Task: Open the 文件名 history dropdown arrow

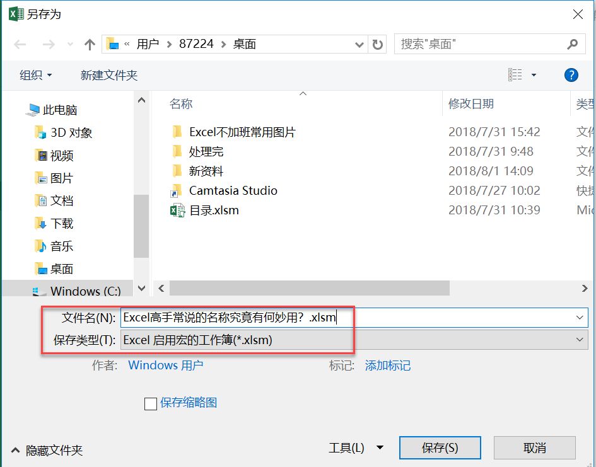Action: [579, 317]
